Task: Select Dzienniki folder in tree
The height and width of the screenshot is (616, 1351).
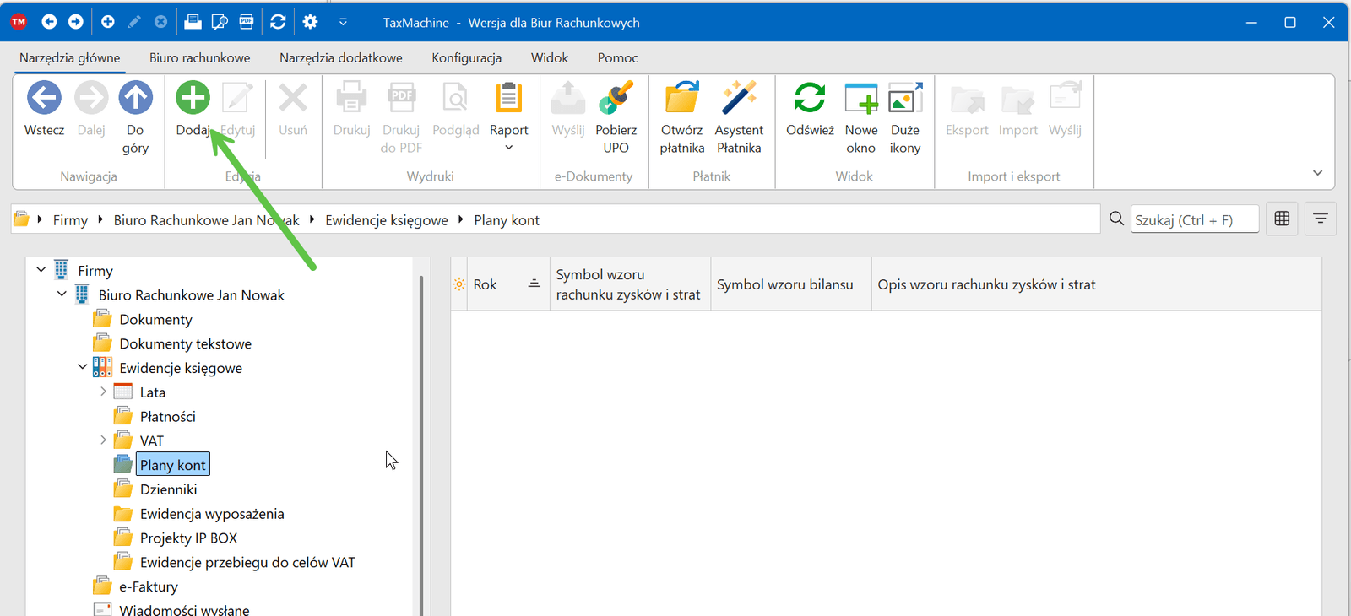Action: (x=168, y=489)
